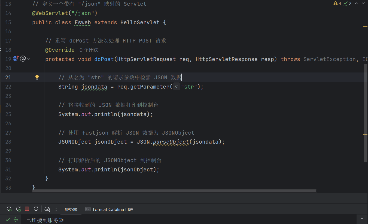368x224 pixels.
Task: Click the update application refresh icon
Action: tap(36, 209)
